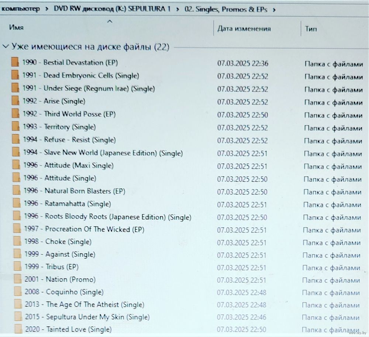Go to 'компьютер' in the address breadcrumb
The height and width of the screenshot is (337, 369).
[x=20, y=9]
